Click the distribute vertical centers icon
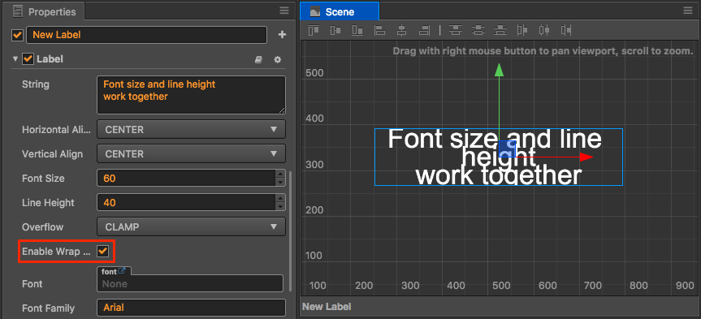The height and width of the screenshot is (319, 701). click(478, 30)
